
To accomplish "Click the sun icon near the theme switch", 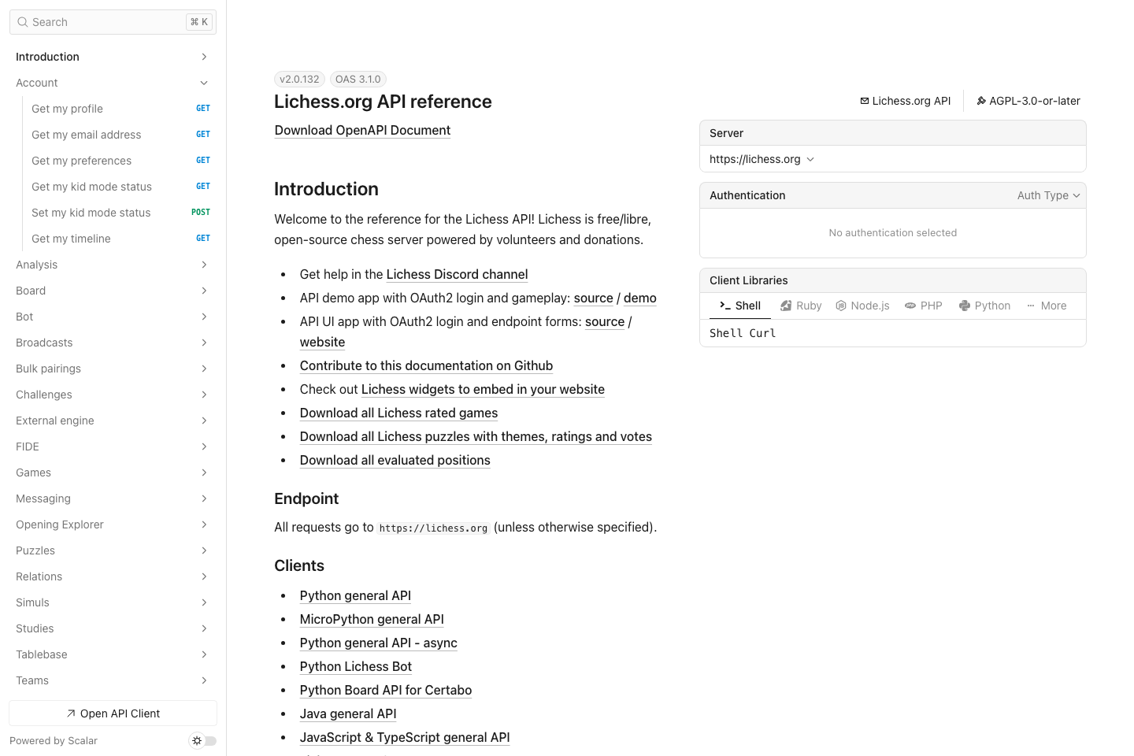I will (x=196, y=740).
